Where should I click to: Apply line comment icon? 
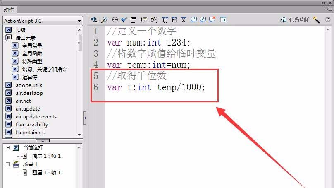203,19
